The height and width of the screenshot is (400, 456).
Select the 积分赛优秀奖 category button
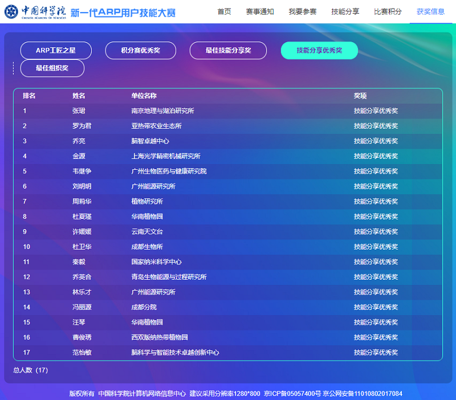pos(140,51)
